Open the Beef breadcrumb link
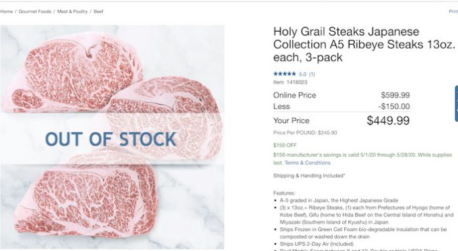Screen dimensions: 458x251 (x=99, y=11)
